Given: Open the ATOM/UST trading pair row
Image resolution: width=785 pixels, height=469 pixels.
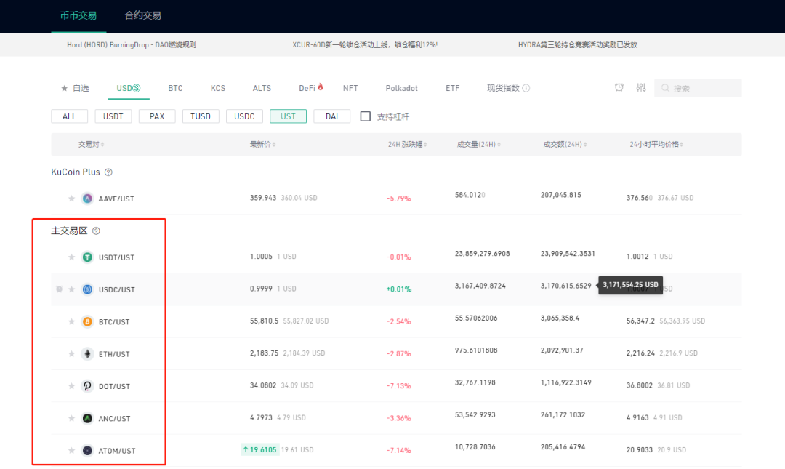Looking at the screenshot, I should click(396, 450).
